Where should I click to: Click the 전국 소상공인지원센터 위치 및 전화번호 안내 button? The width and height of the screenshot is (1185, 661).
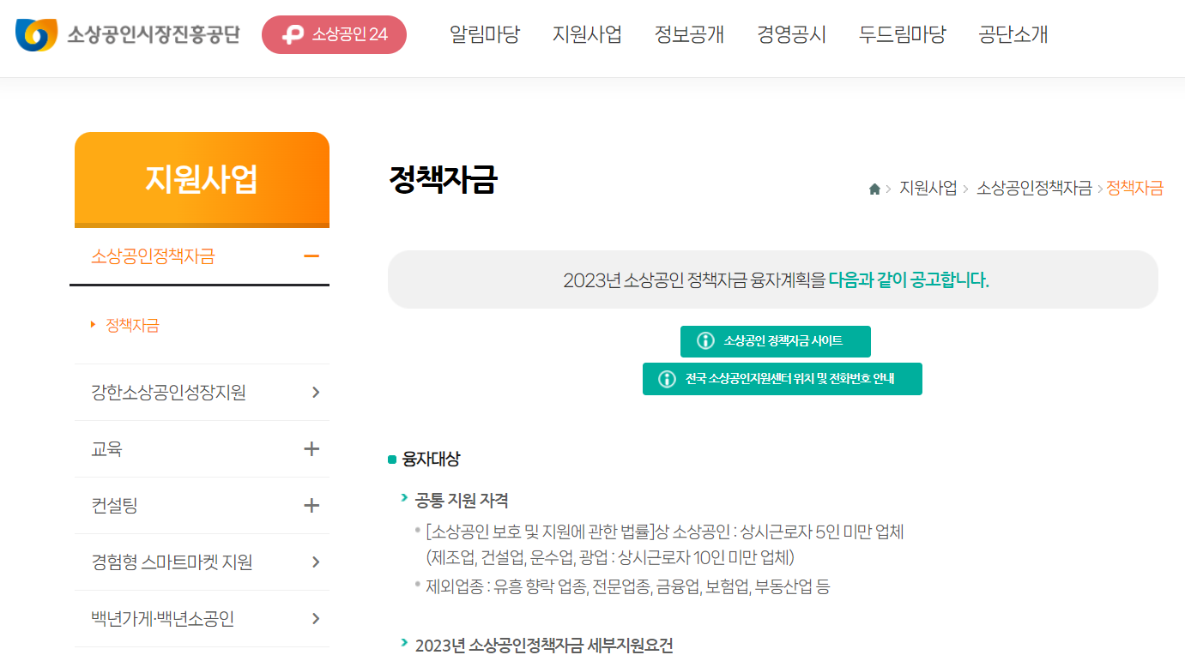pyautogui.click(x=783, y=378)
